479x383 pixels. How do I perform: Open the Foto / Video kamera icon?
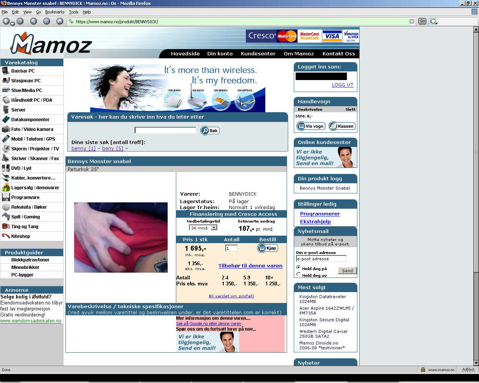click(x=6, y=129)
